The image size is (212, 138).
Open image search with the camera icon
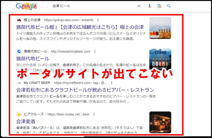[x=159, y=6]
